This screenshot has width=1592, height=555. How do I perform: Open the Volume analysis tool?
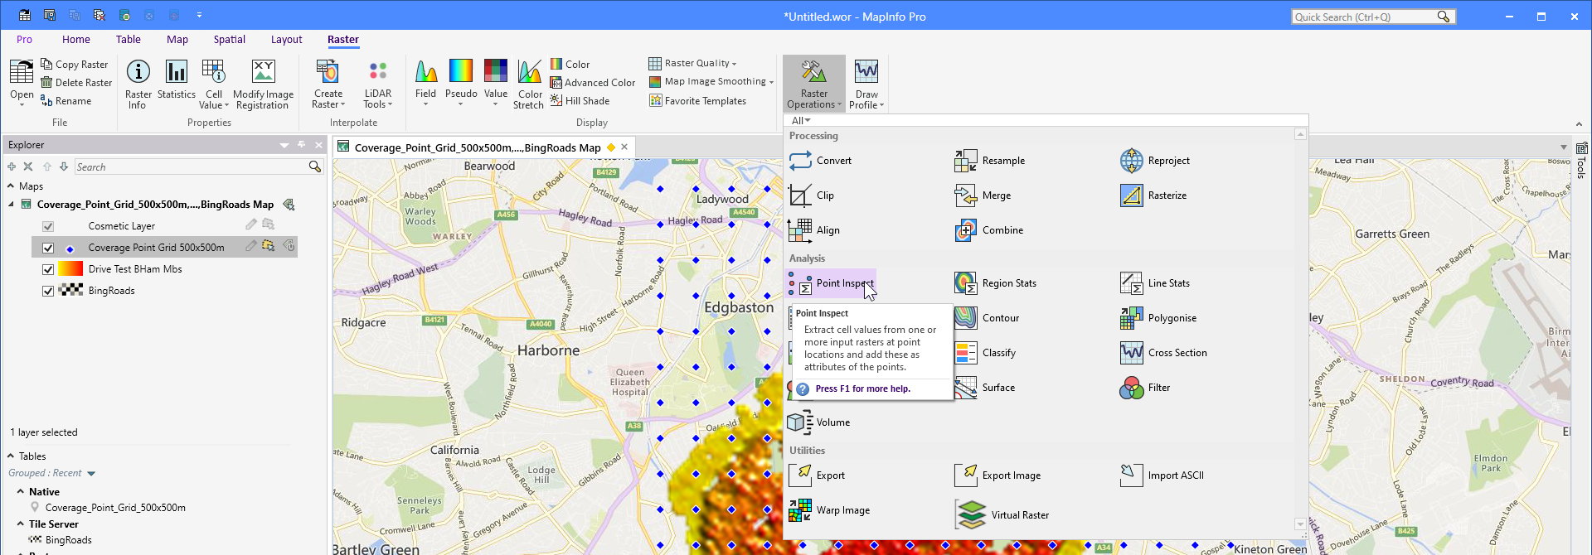tap(819, 422)
